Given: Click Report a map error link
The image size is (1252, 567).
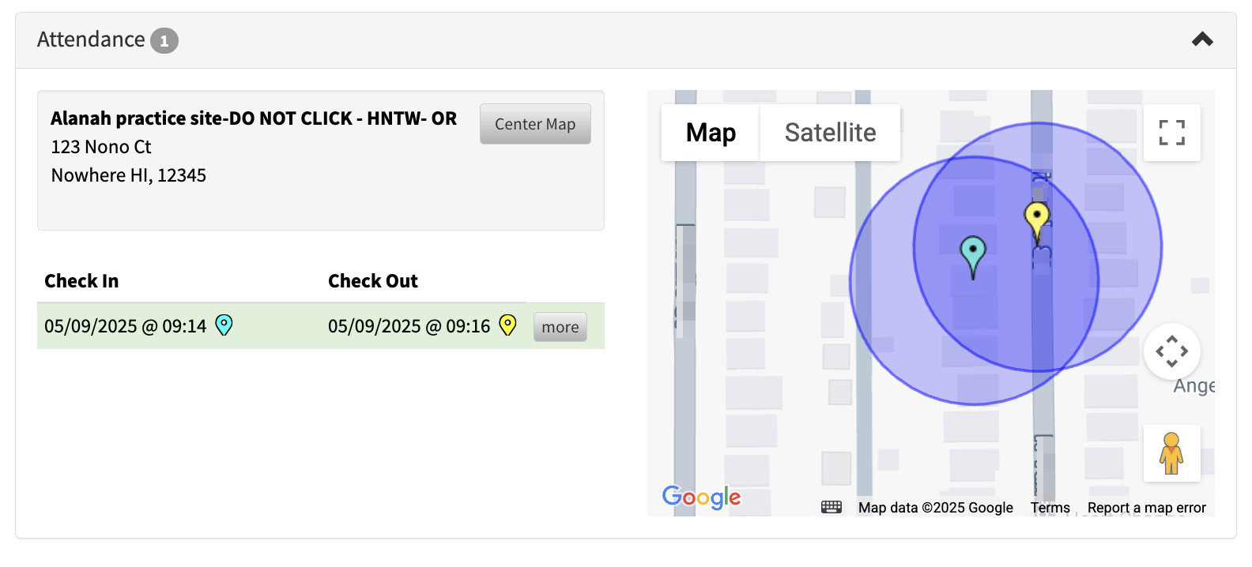Looking at the screenshot, I should pyautogui.click(x=1146, y=508).
